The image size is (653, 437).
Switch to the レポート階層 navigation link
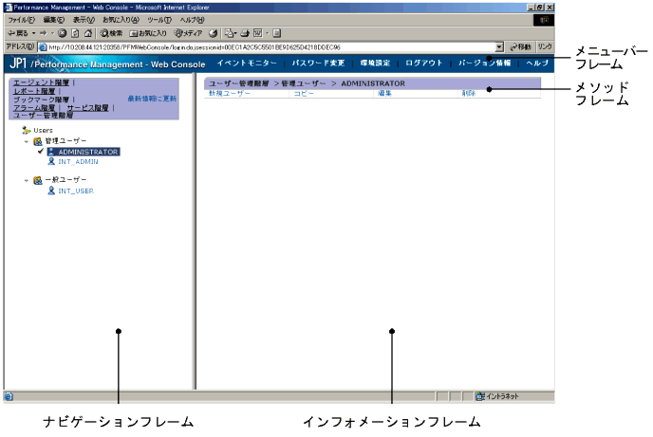pos(34,91)
